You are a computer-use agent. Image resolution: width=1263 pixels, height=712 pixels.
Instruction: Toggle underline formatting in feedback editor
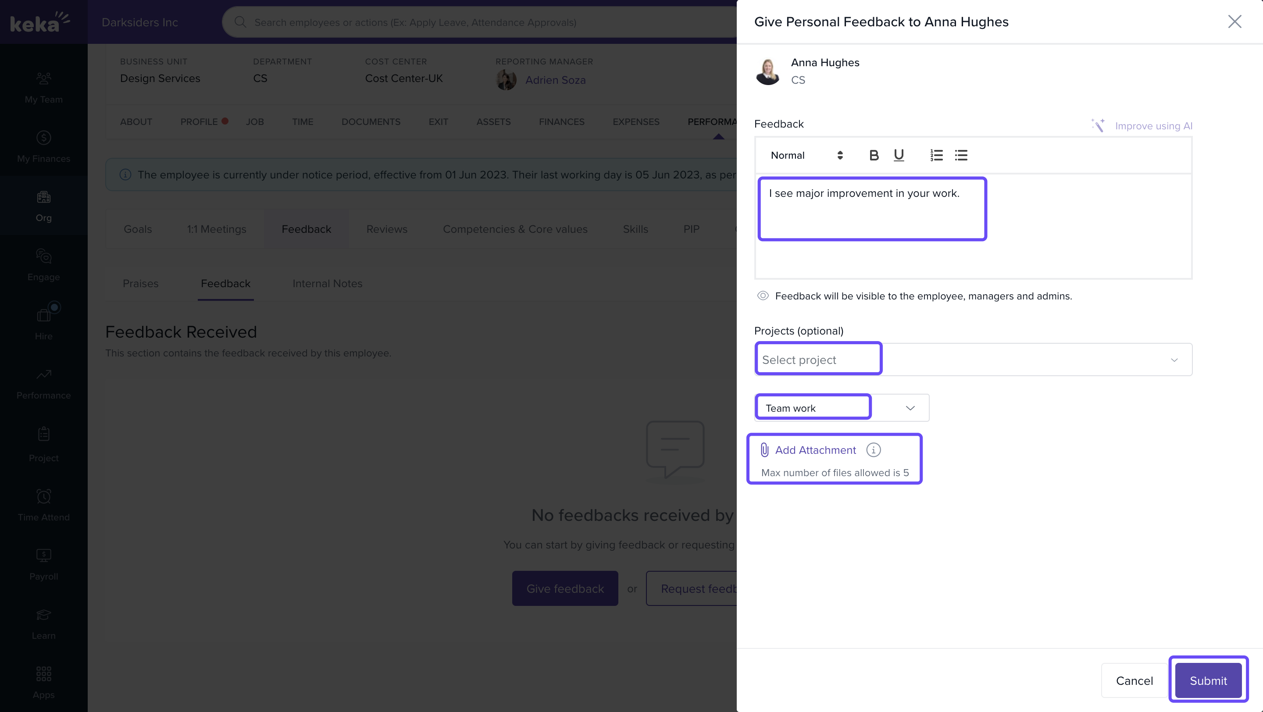point(898,155)
